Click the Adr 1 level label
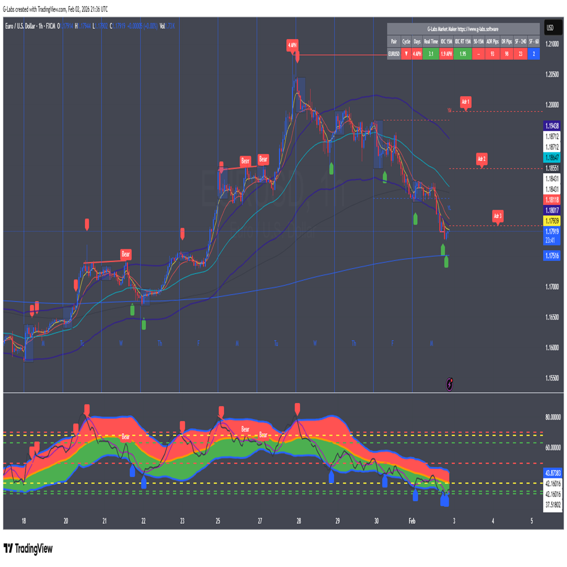Screen dimensions: 567x567 [466, 102]
